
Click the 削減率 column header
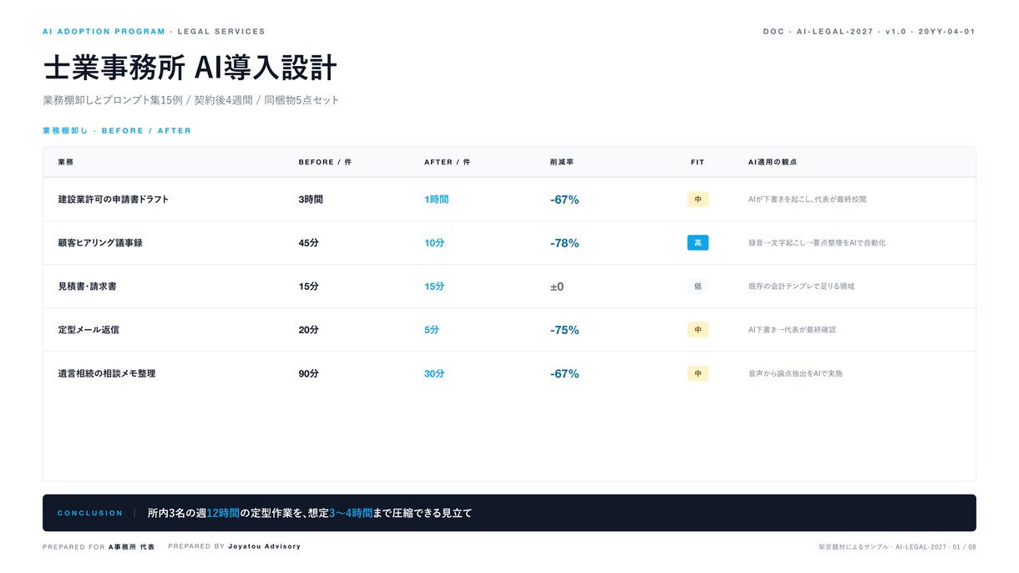click(561, 162)
